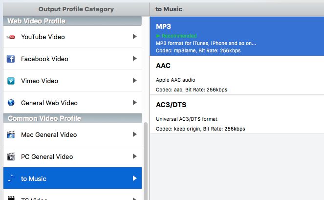Image resolution: width=324 pixels, height=200 pixels.
Task: Expand the General Web Video arrow
Action: pyautogui.click(x=134, y=102)
